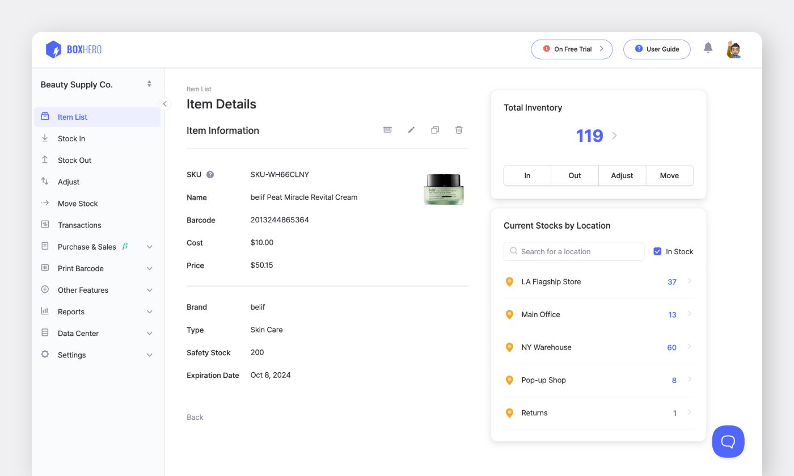Screen dimensions: 794x476
Task: Expand Data Center chevron
Action: [150, 333]
